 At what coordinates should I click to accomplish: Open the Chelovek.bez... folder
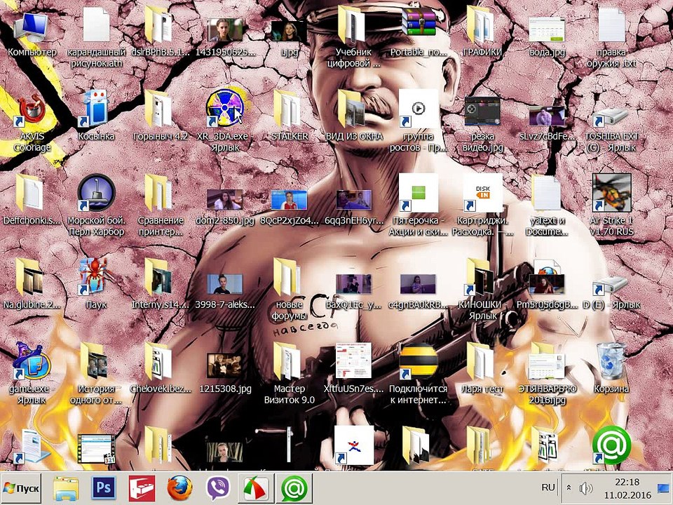(x=161, y=362)
